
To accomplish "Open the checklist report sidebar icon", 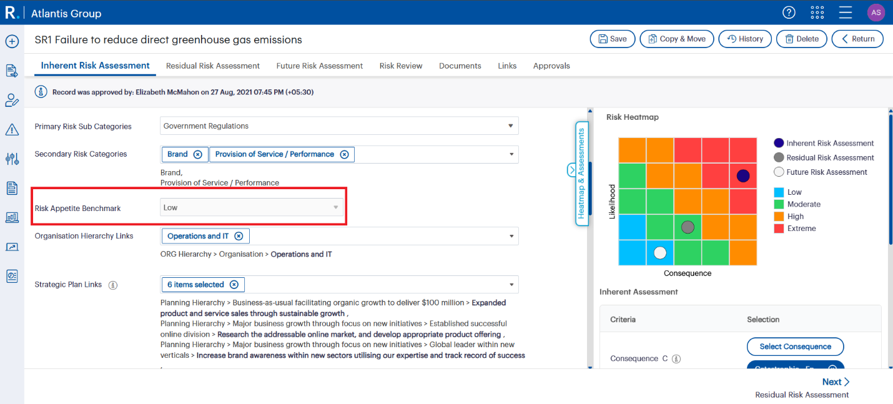I will coord(12,276).
